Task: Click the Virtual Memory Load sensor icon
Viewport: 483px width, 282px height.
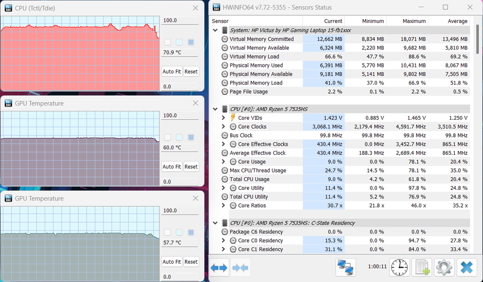Action: coord(225,56)
